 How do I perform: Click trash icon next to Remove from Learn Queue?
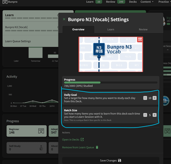[x=97, y=147]
